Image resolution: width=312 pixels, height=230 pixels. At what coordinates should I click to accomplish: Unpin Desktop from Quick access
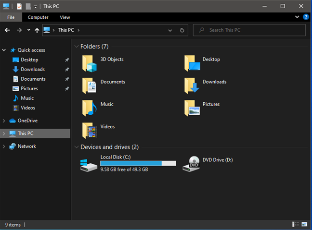coord(67,60)
